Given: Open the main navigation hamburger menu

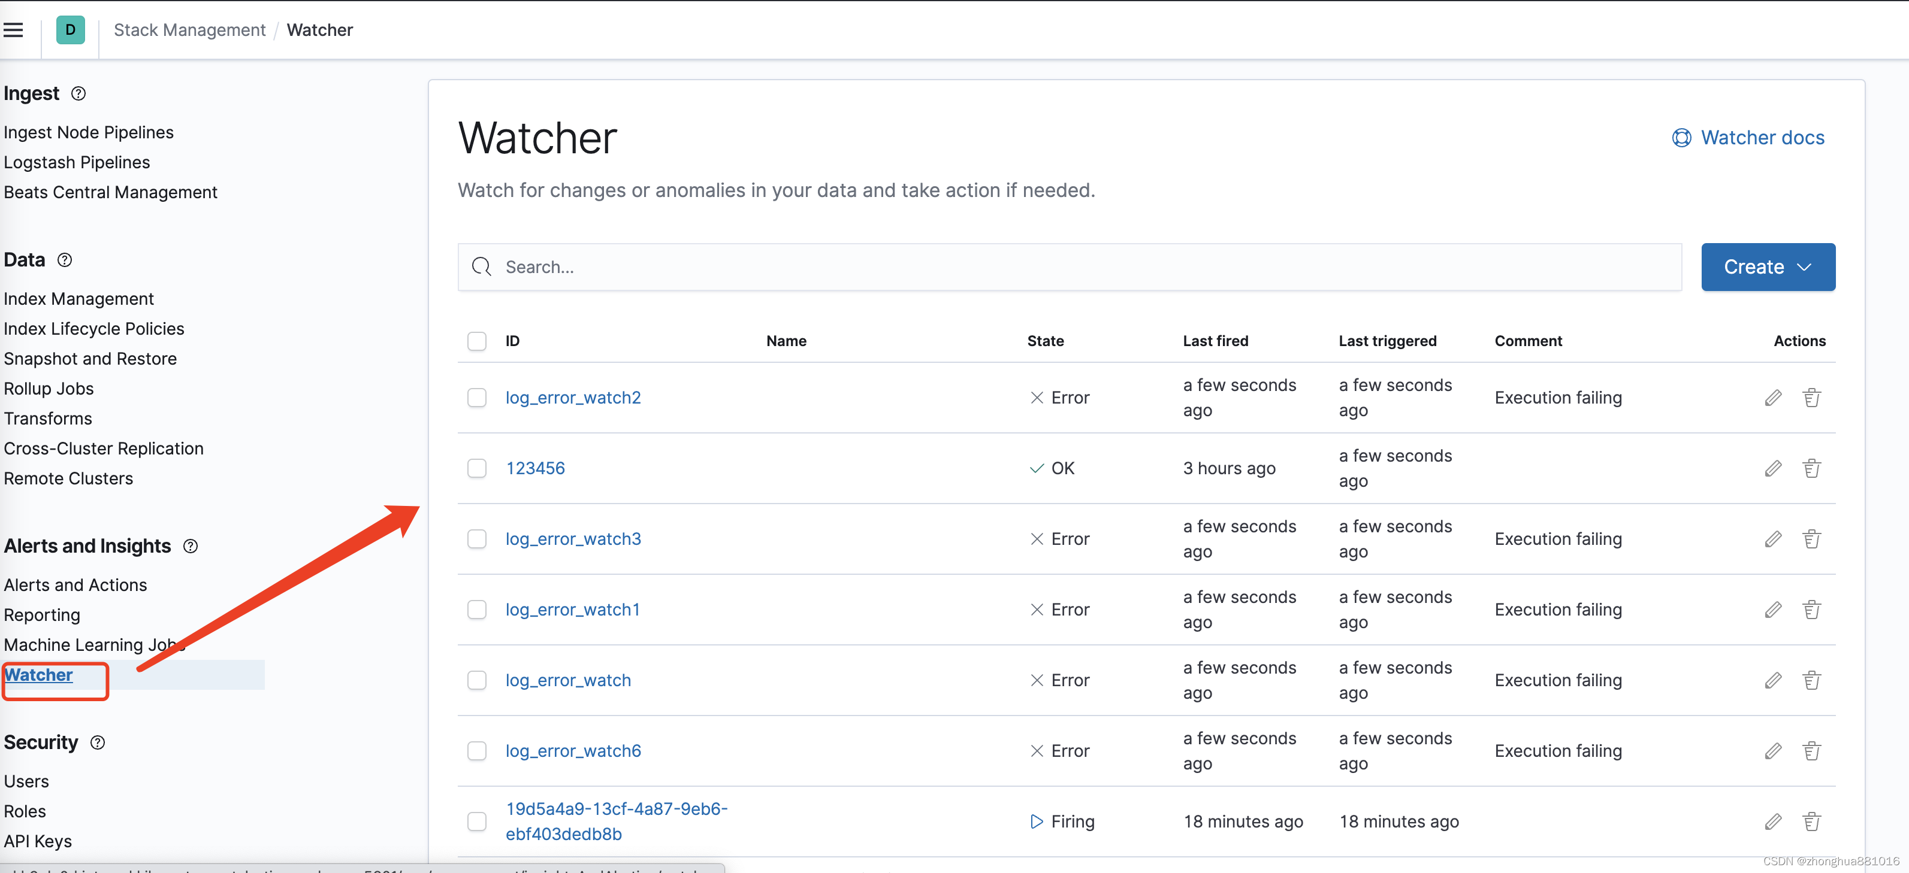Looking at the screenshot, I should click(14, 29).
